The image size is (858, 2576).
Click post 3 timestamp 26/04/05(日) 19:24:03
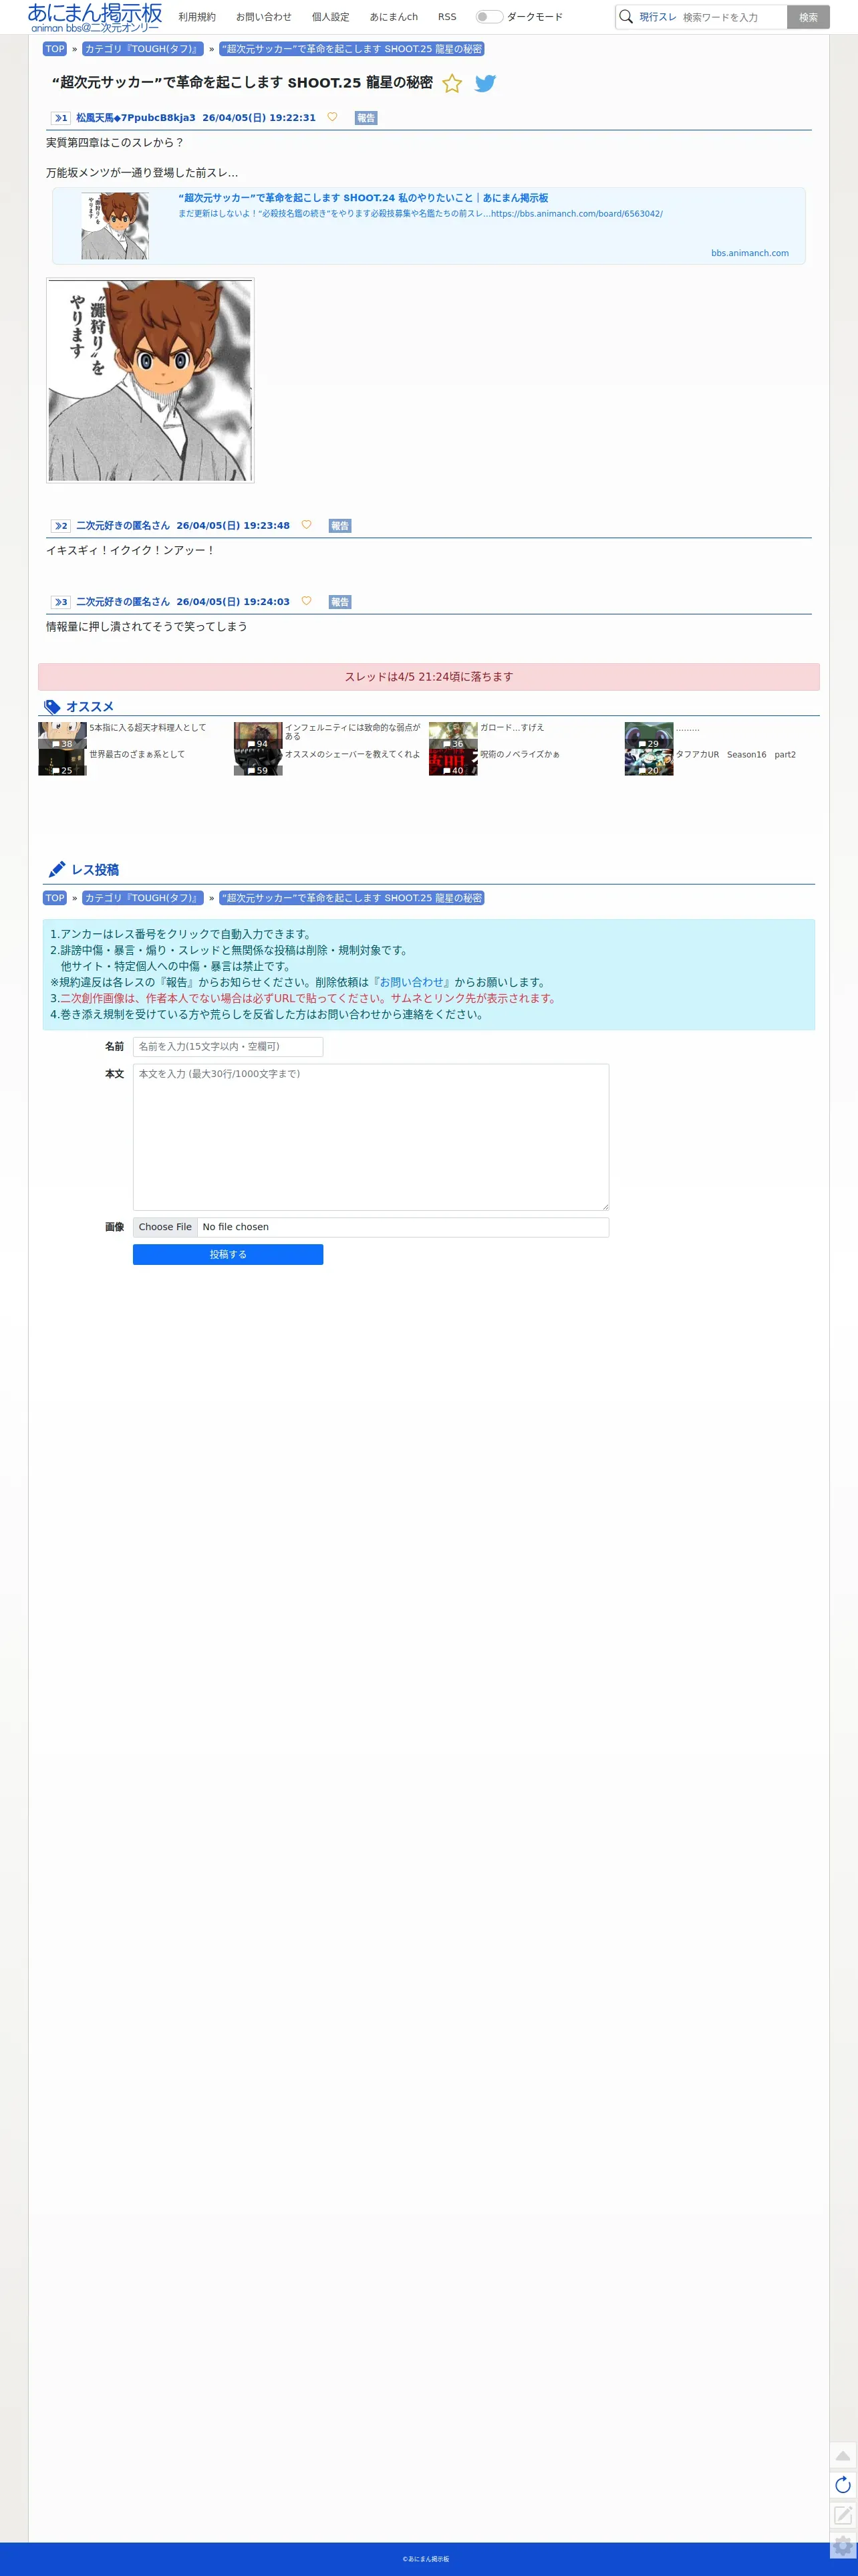pyautogui.click(x=233, y=602)
